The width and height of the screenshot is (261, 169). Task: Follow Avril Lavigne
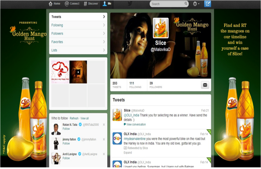pos(66,158)
